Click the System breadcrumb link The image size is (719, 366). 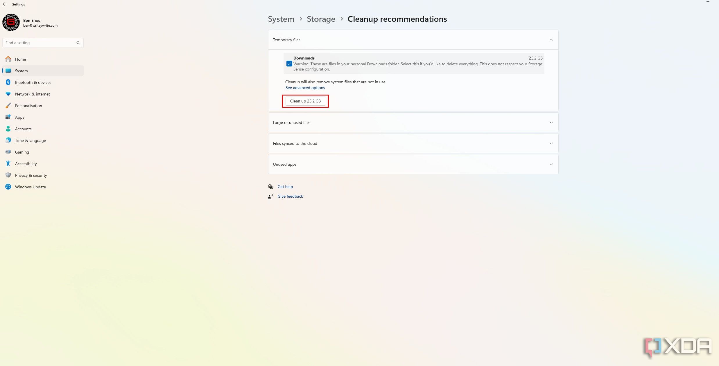click(x=281, y=19)
